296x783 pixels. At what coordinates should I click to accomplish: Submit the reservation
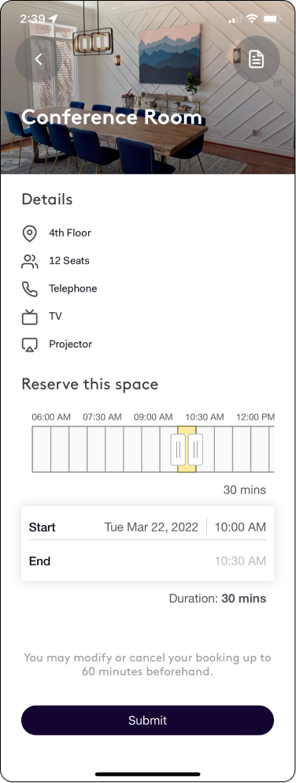pyautogui.click(x=147, y=720)
